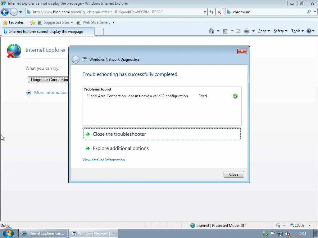Click the Home page icon
Image resolution: width=318 pixels, height=238 pixels.
(x=211, y=31)
